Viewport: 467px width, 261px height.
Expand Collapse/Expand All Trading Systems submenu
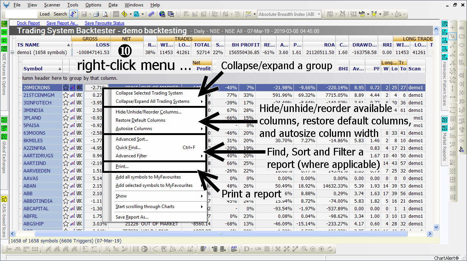tap(202, 101)
